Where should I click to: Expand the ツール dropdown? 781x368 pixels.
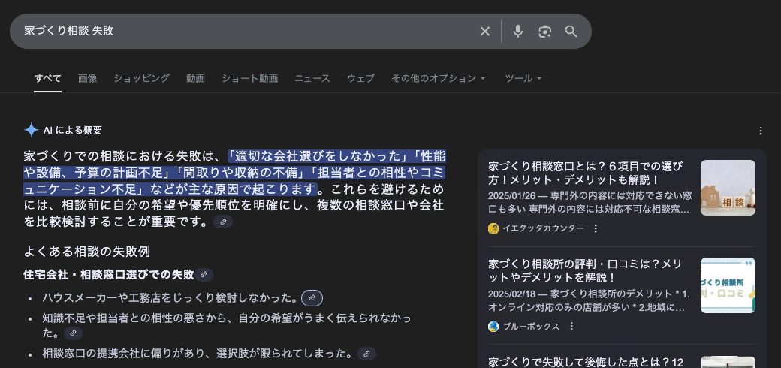point(523,78)
